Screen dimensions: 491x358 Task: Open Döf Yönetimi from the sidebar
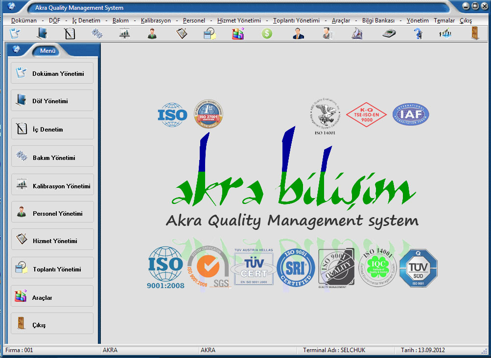point(52,100)
